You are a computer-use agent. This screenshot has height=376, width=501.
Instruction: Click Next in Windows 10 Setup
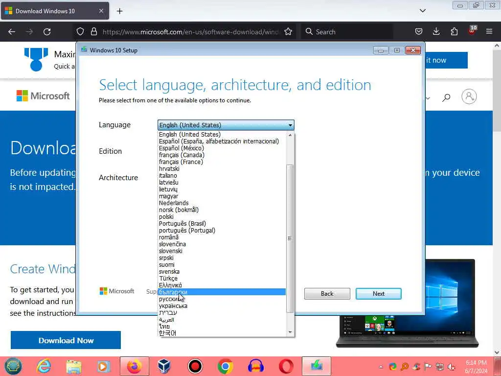coord(379,294)
